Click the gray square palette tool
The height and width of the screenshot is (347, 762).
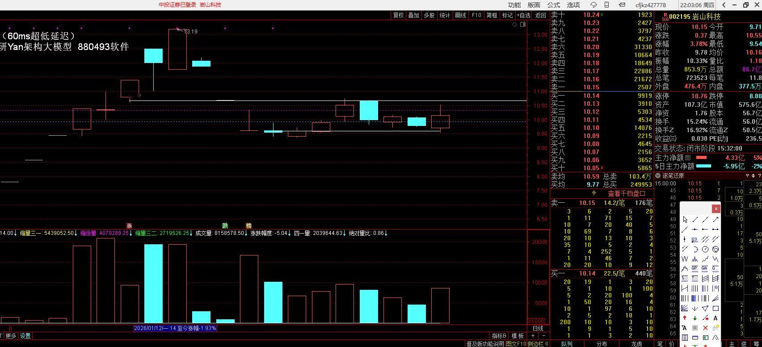pos(695,328)
